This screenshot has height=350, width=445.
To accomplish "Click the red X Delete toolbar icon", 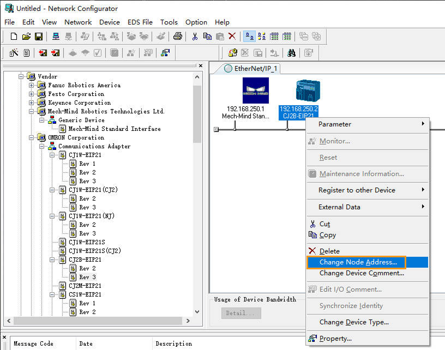I will point(231,36).
